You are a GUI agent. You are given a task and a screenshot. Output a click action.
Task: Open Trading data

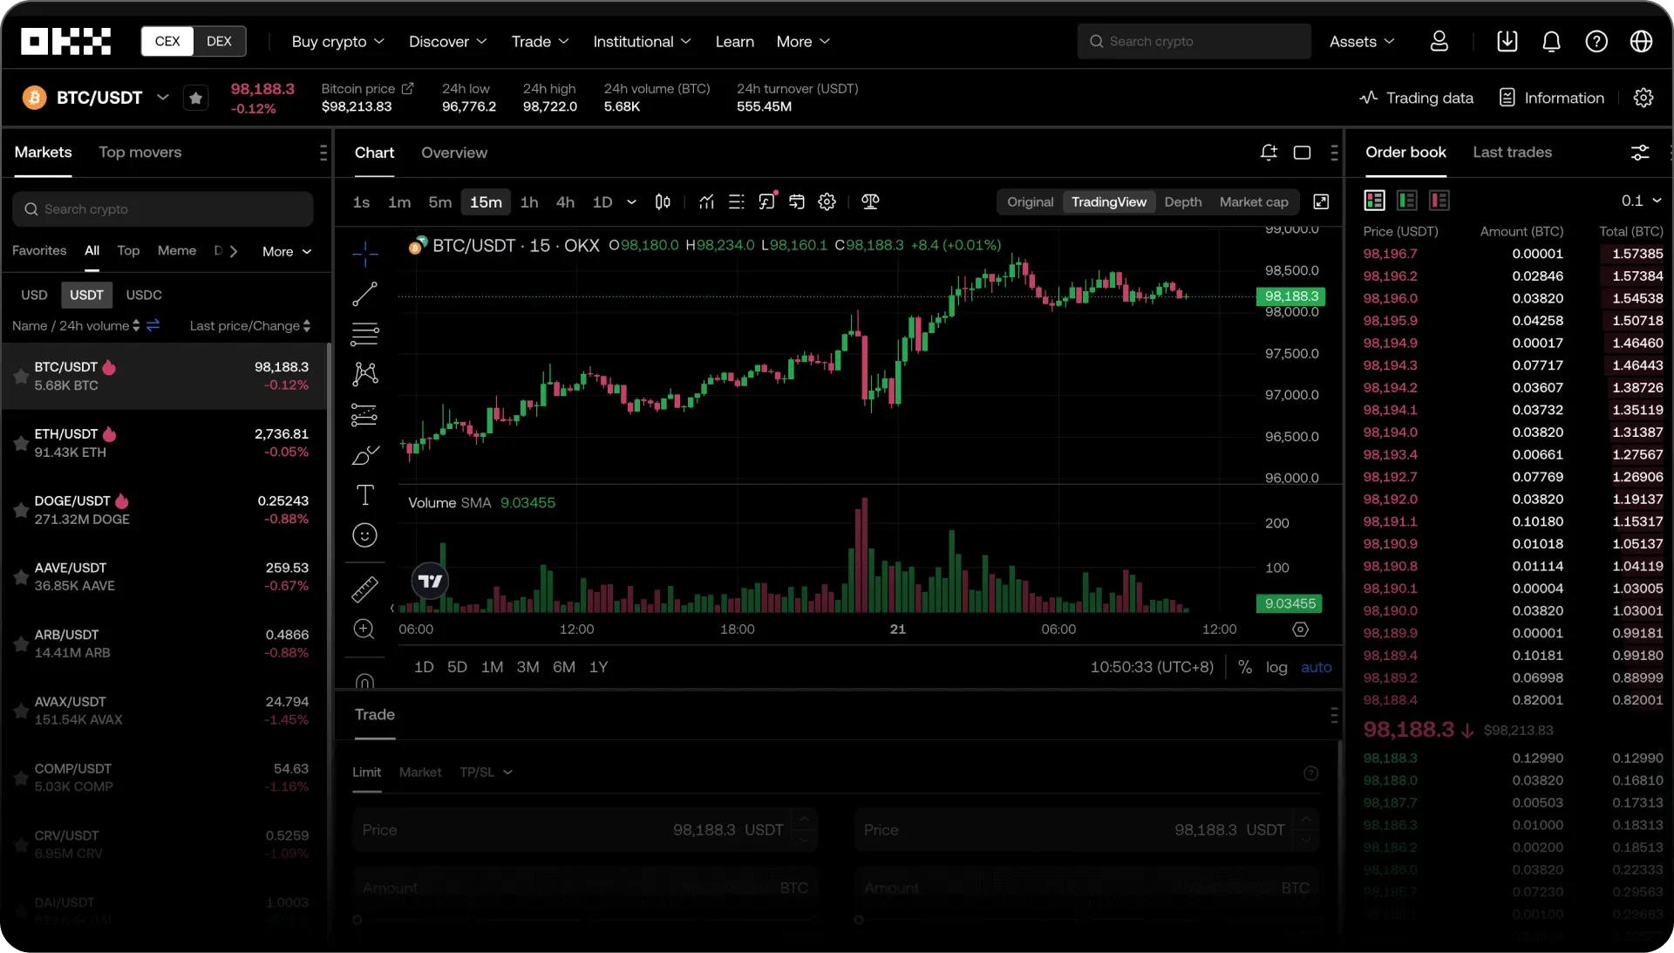tap(1415, 98)
